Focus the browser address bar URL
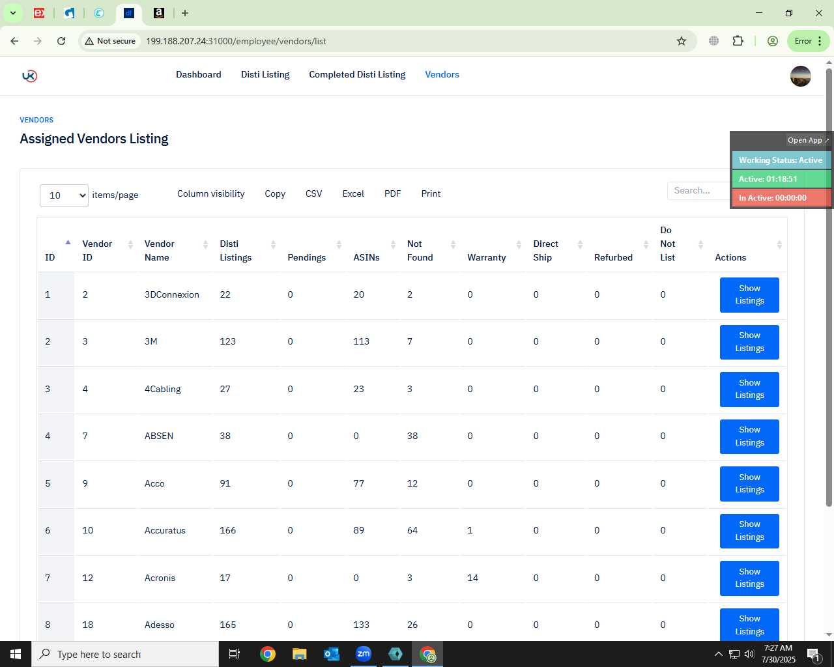The width and height of the screenshot is (834, 667). point(236,41)
